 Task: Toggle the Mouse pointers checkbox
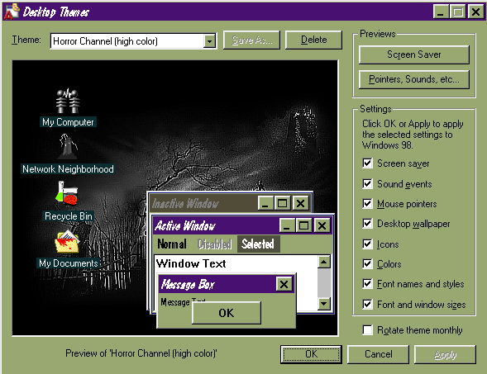367,203
